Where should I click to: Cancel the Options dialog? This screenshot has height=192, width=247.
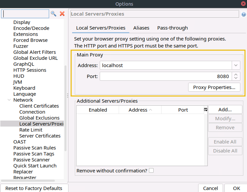tap(210, 188)
